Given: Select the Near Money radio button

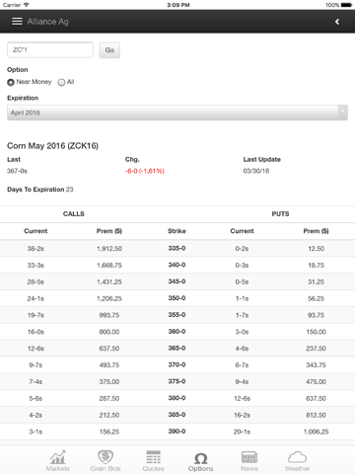Looking at the screenshot, I should pyautogui.click(x=11, y=82).
